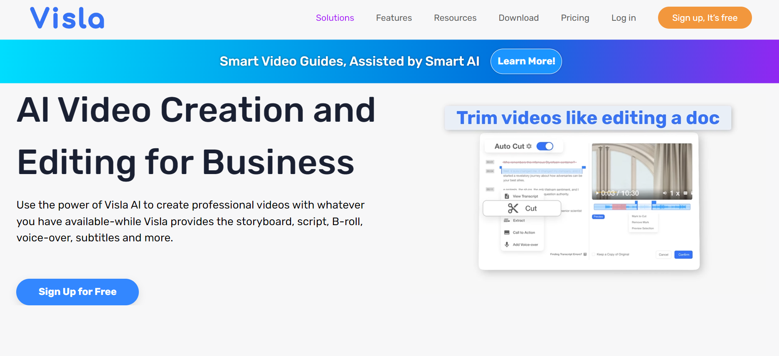Click the 1x playback speed control
Image resolution: width=779 pixels, height=356 pixels.
tap(675, 193)
